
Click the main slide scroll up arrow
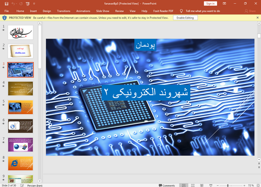[x=259, y=23]
